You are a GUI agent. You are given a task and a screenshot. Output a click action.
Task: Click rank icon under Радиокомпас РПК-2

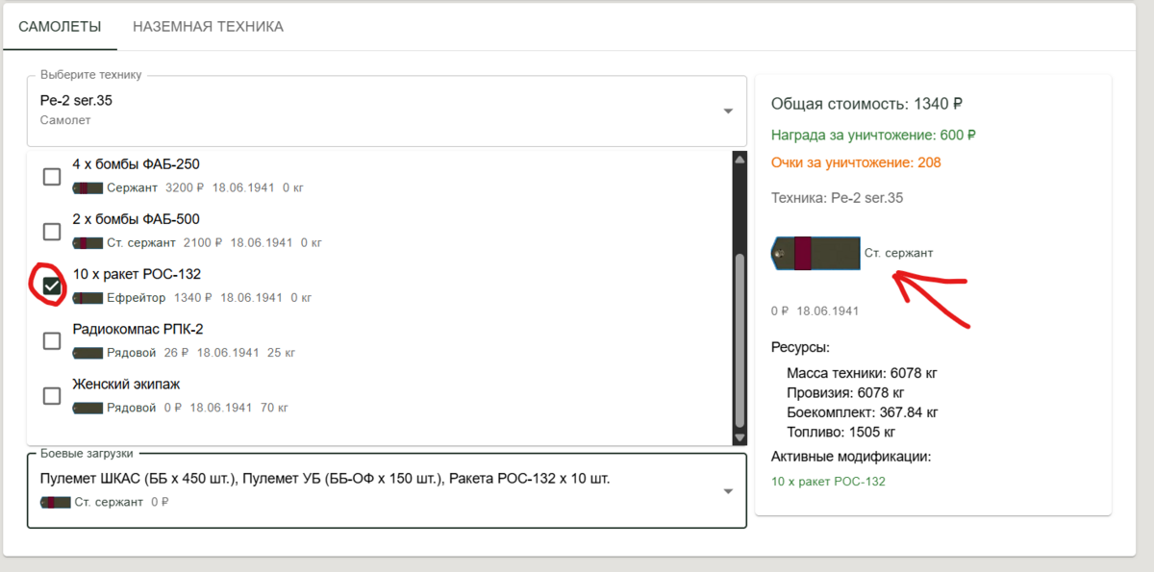pos(88,353)
